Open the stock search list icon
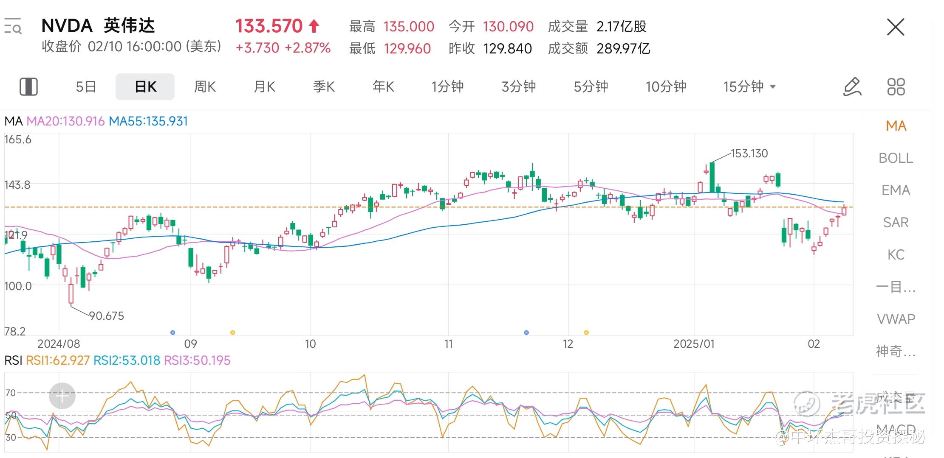The height and width of the screenshot is (458, 944). coord(13,26)
